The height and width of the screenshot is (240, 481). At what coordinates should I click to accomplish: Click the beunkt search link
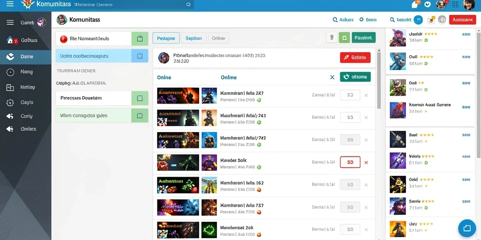401,20
